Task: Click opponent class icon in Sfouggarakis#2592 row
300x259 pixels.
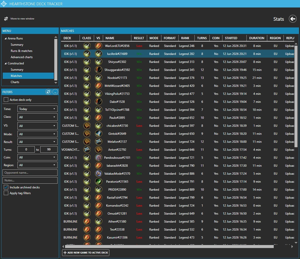Action: (99, 70)
